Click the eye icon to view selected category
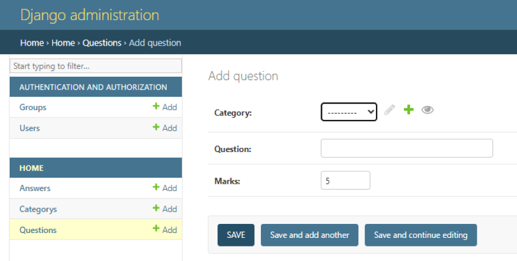Image resolution: width=517 pixels, height=261 pixels. [428, 110]
